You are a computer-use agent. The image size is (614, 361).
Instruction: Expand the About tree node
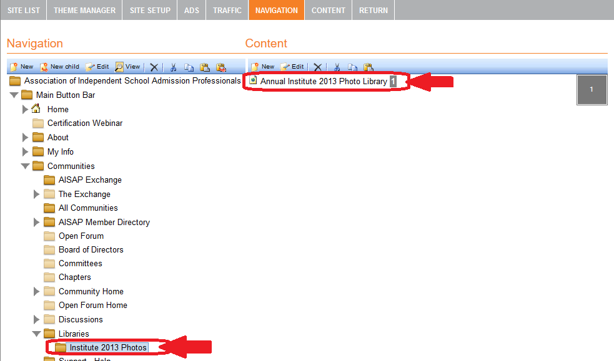point(25,138)
